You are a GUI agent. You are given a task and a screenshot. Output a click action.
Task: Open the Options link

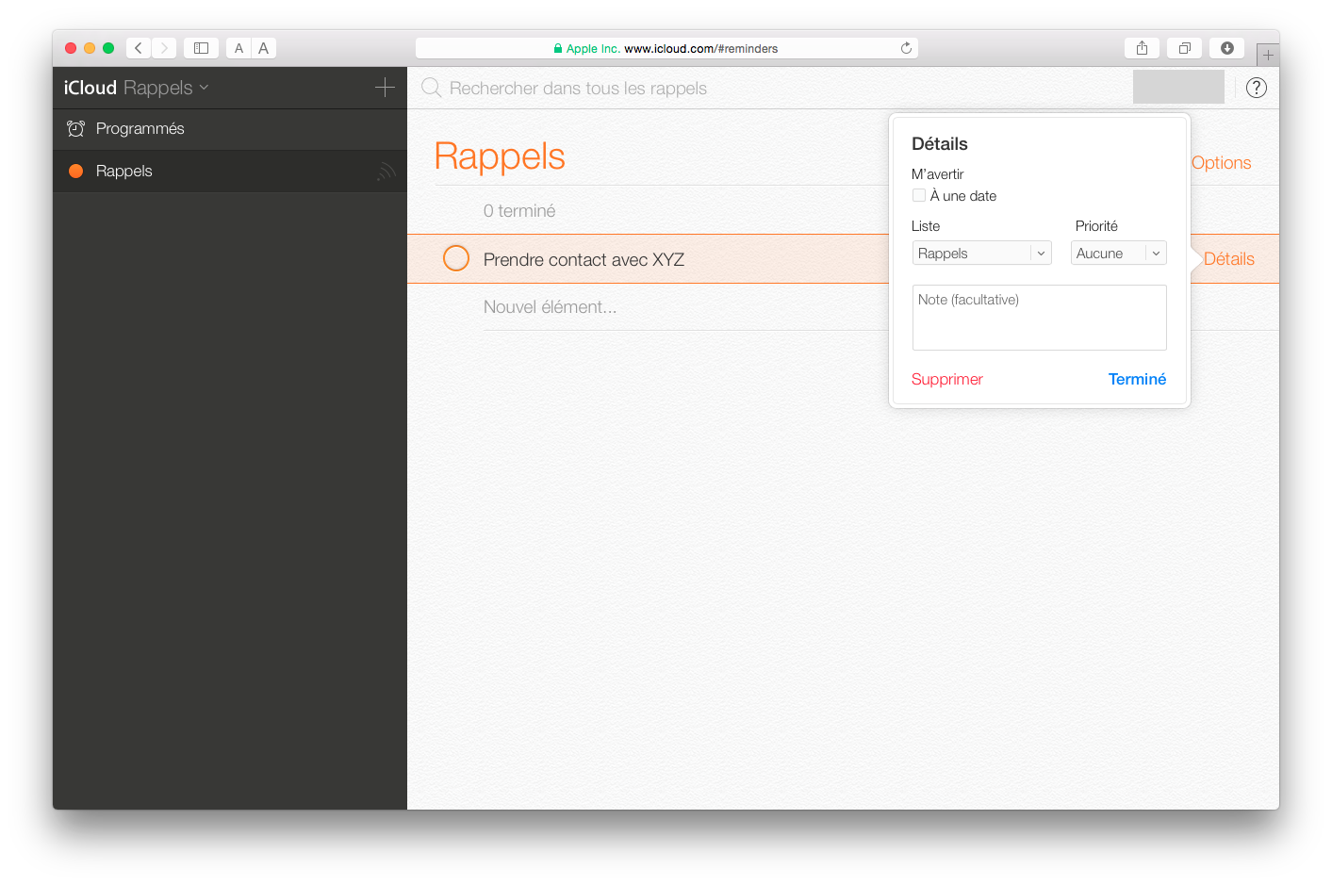(x=1221, y=162)
